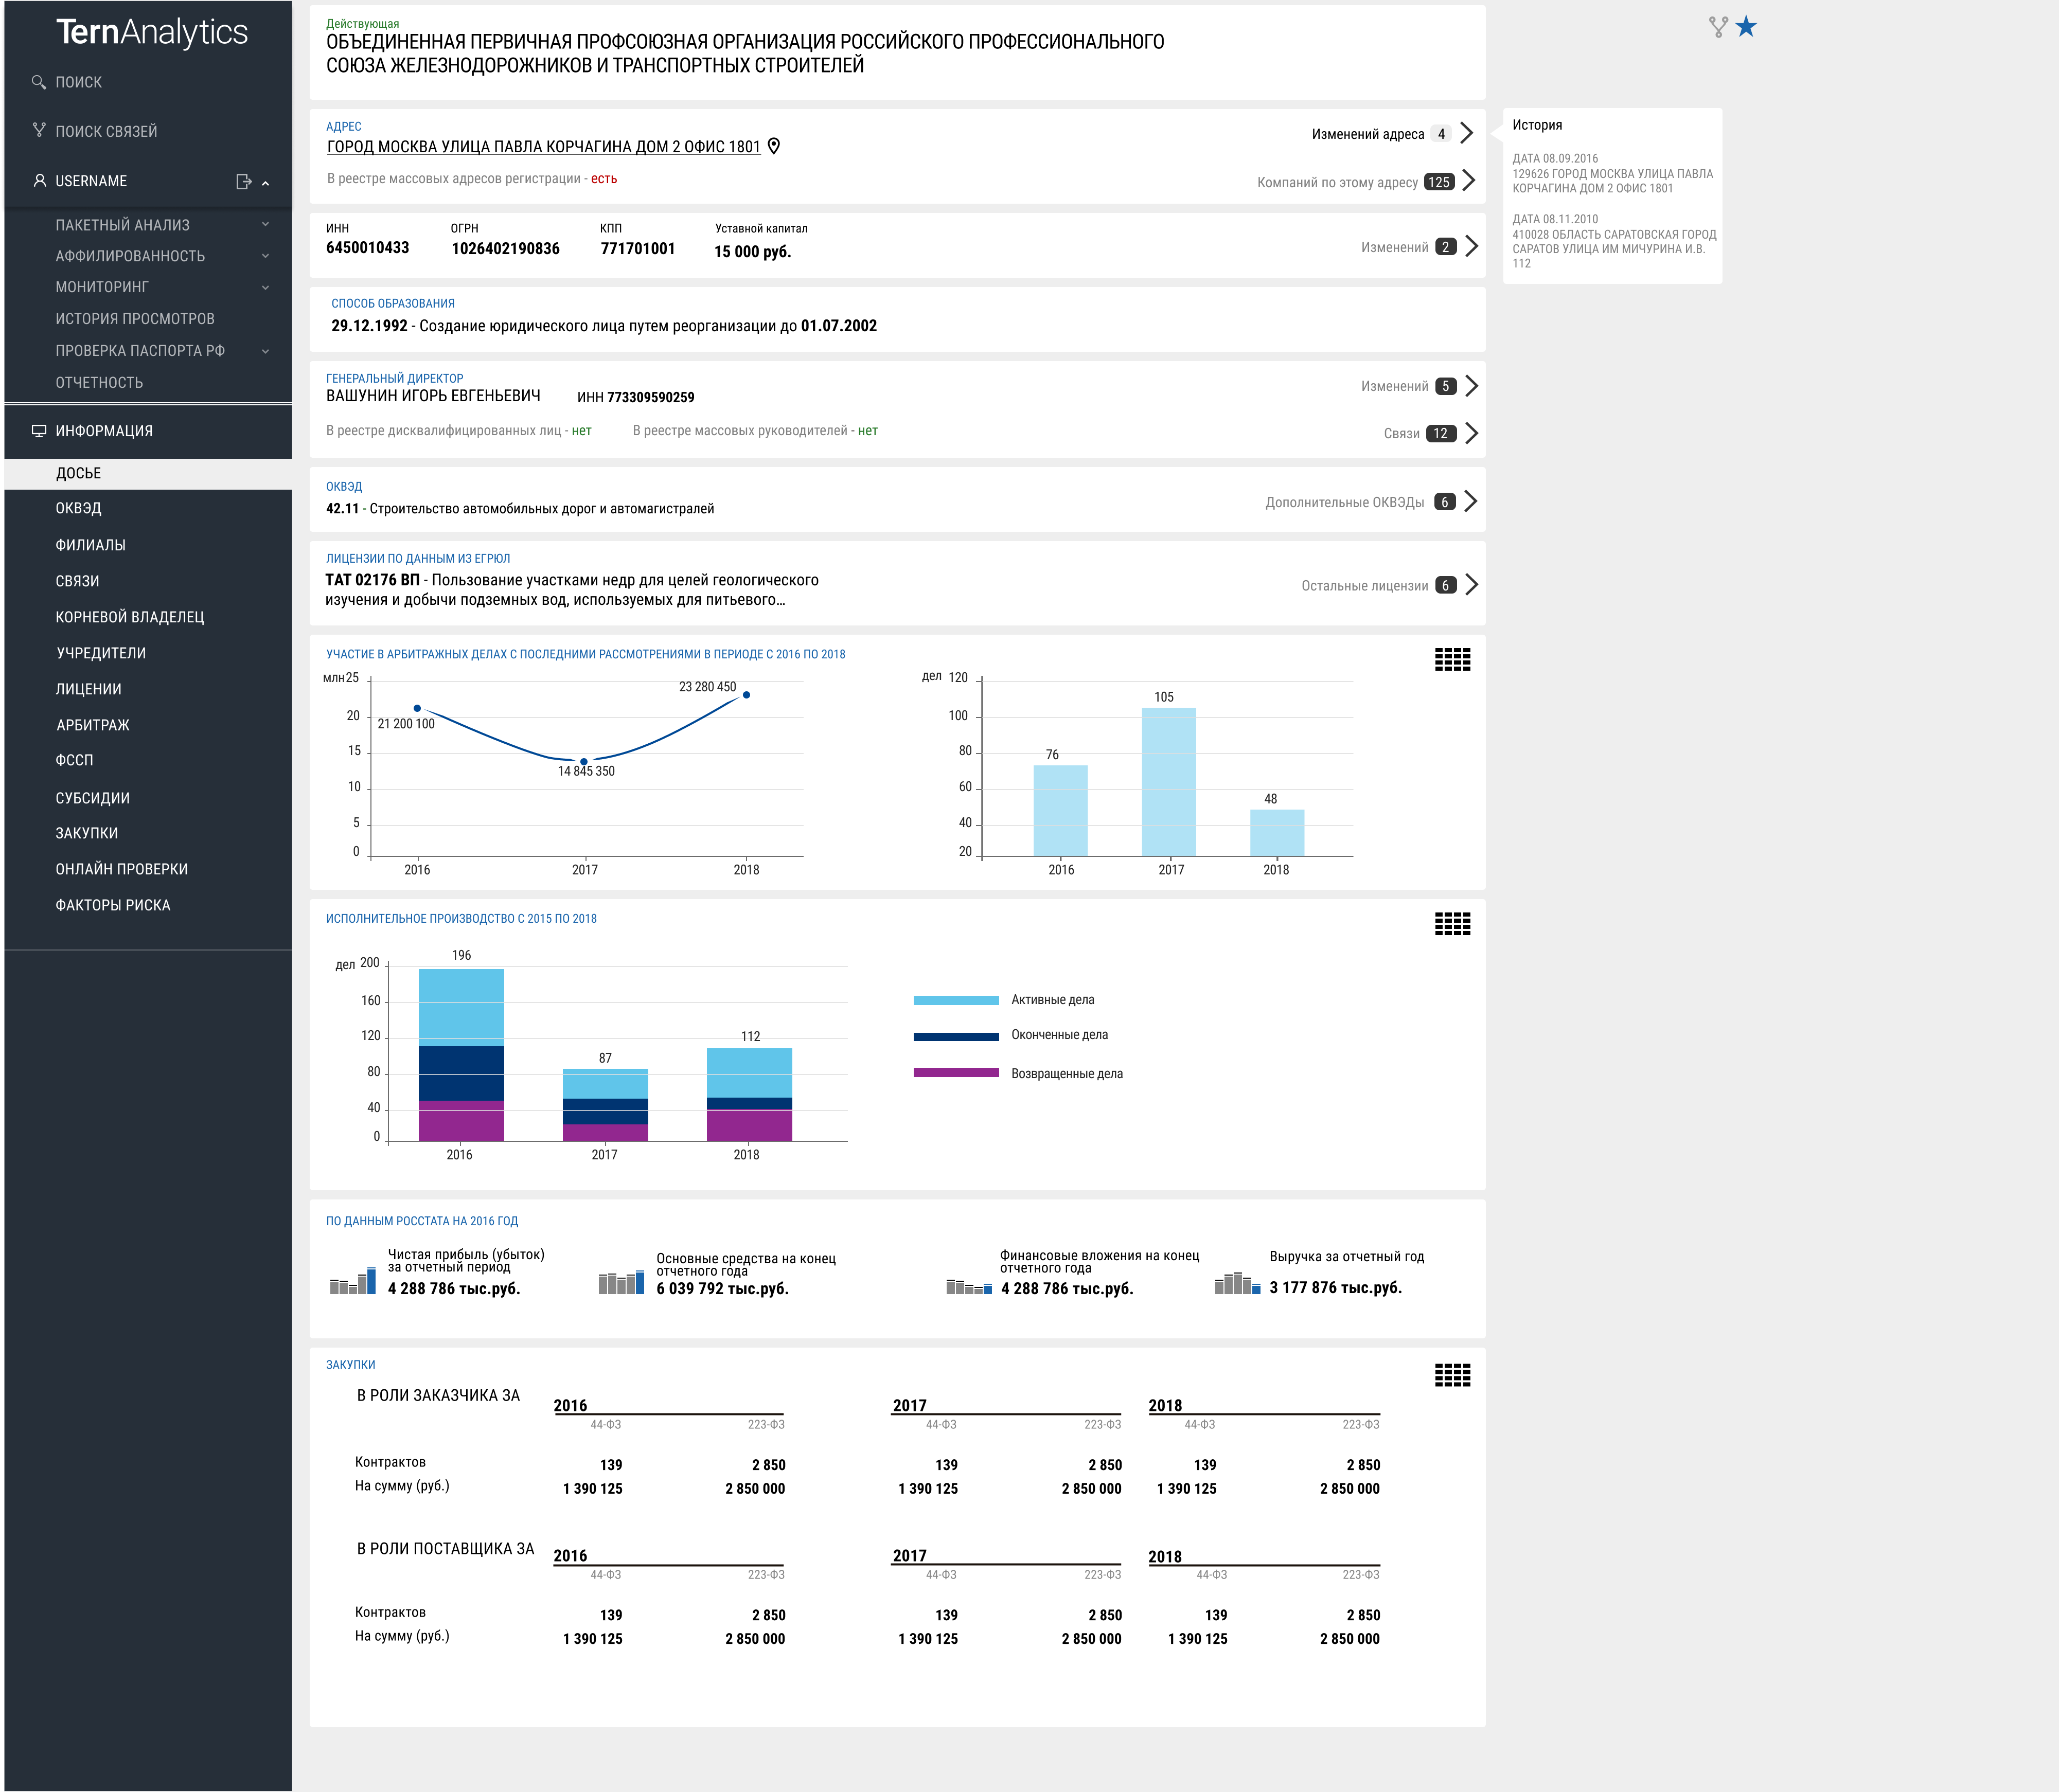Click ОГРН value 1026402190836
The height and width of the screenshot is (1792, 2059).
[506, 249]
